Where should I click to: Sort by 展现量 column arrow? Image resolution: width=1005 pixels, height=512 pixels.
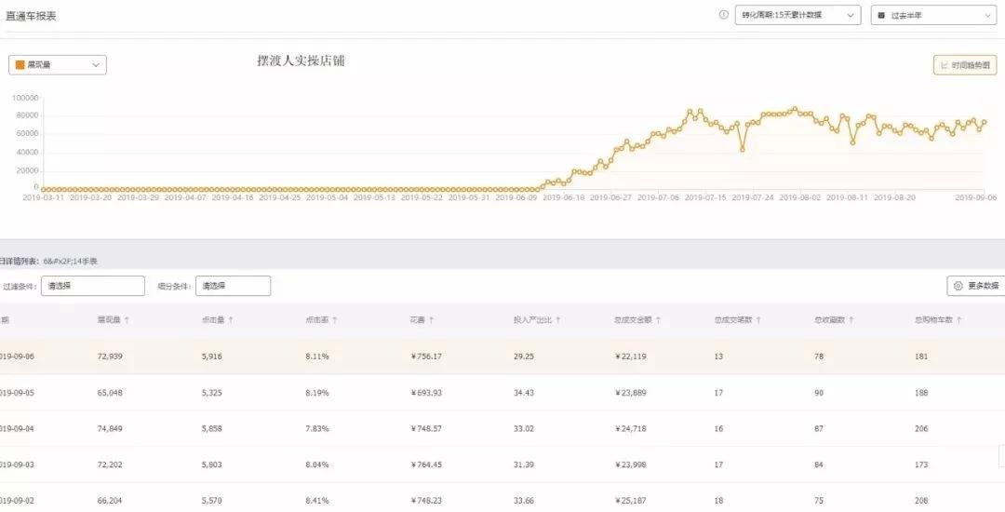(x=127, y=320)
